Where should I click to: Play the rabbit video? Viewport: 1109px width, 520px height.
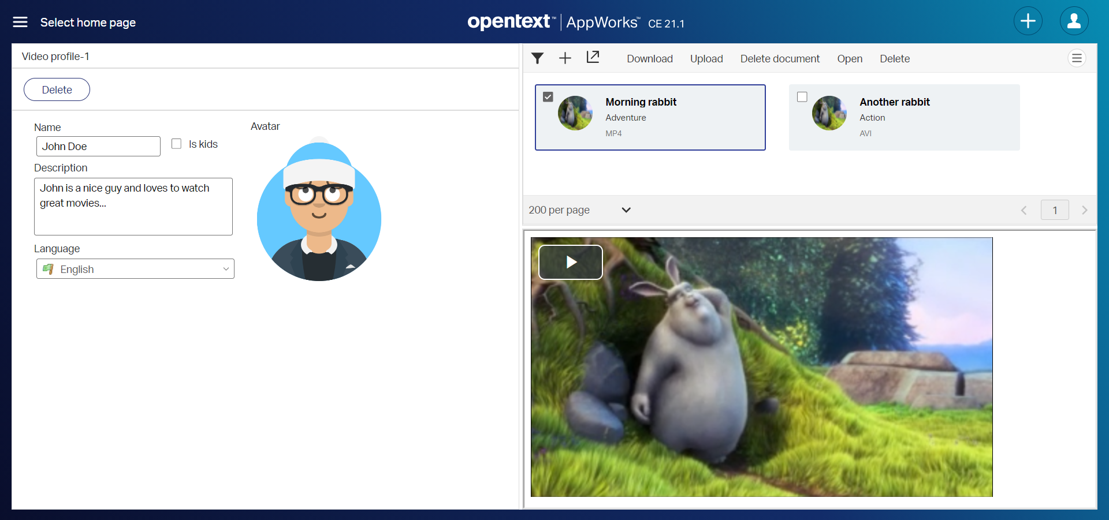(x=571, y=263)
